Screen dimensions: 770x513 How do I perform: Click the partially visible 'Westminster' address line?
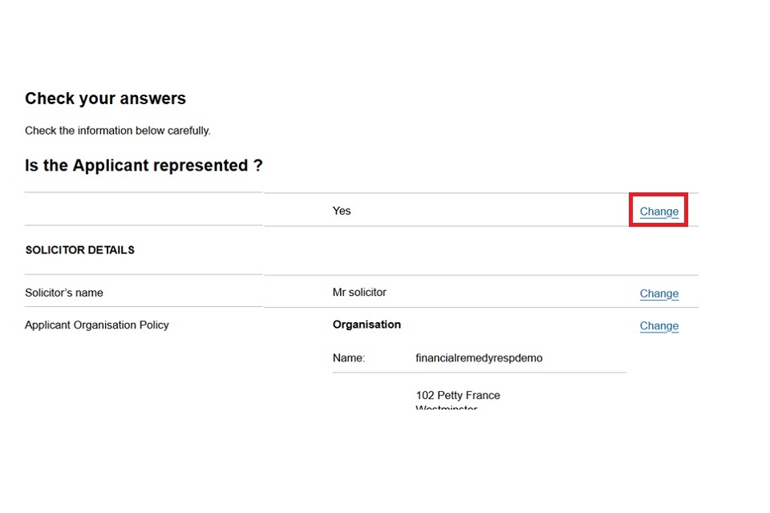point(446,408)
